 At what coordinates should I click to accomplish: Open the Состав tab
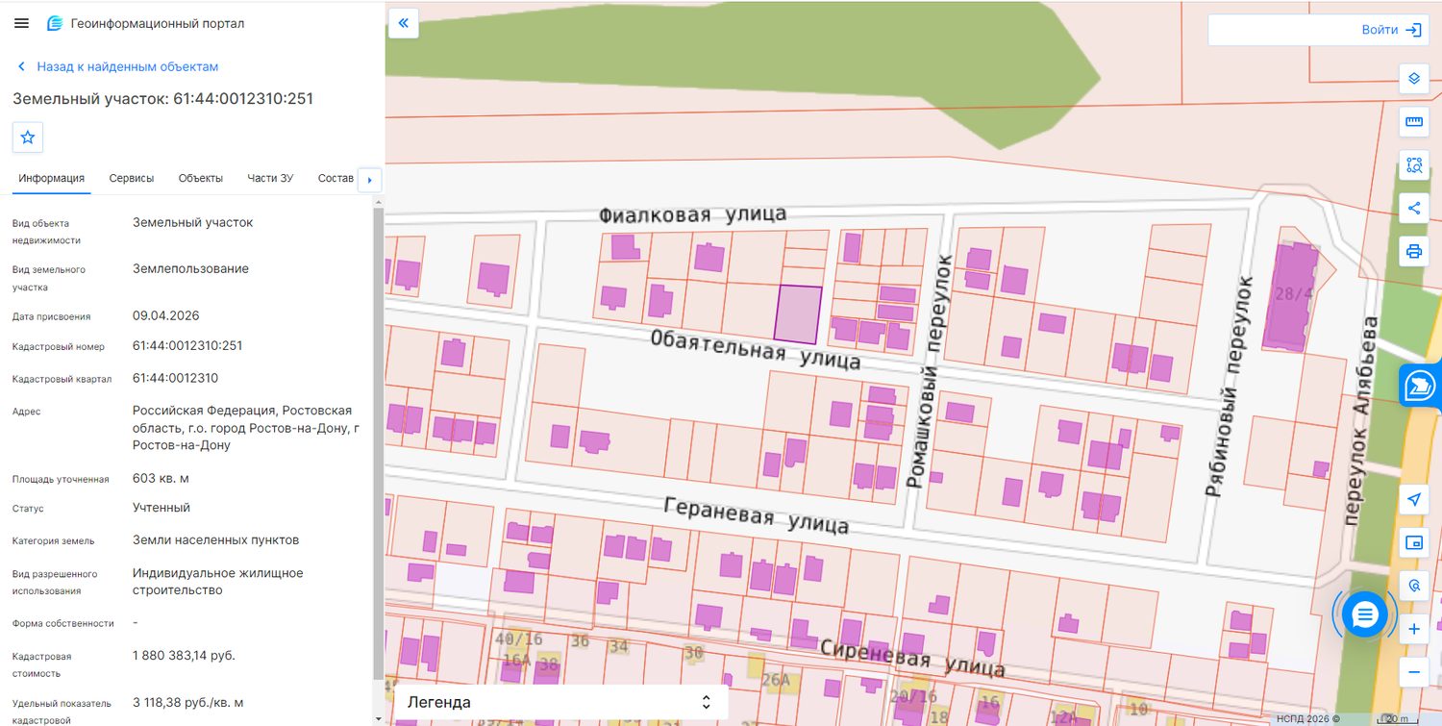tap(336, 178)
